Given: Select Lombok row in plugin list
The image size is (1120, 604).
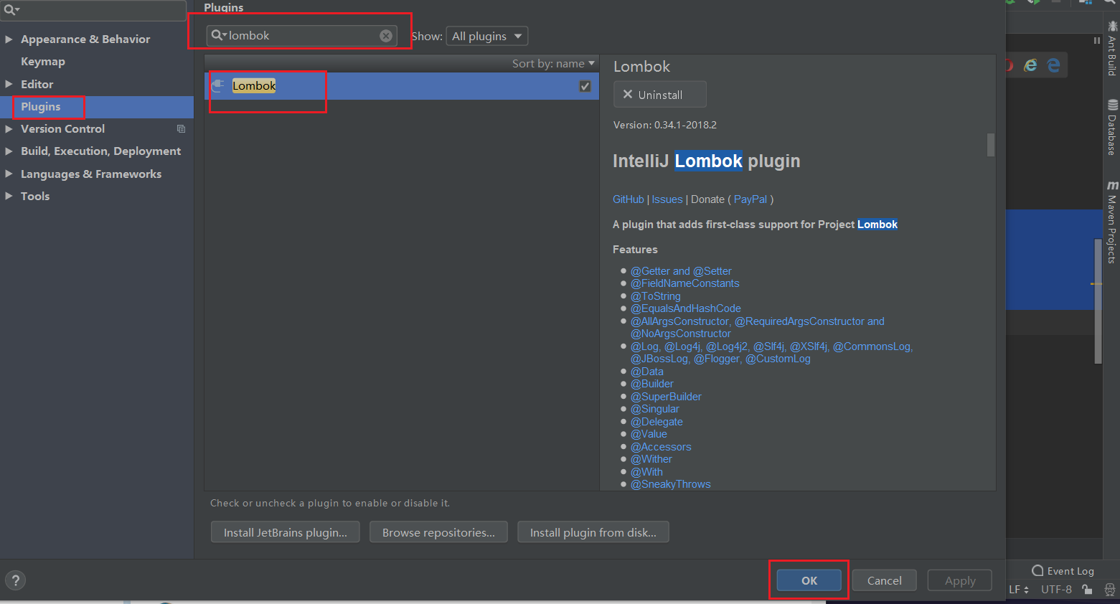Looking at the screenshot, I should tap(402, 86).
